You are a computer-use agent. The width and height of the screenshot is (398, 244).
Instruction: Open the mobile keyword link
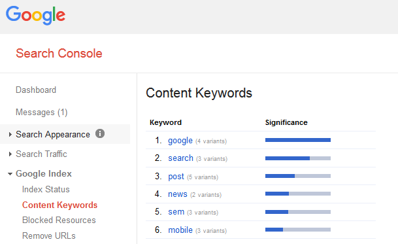coord(180,230)
